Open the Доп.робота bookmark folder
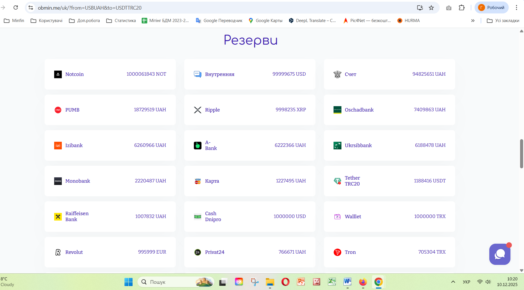Screen dimensions: 524x290 [x=84, y=21]
